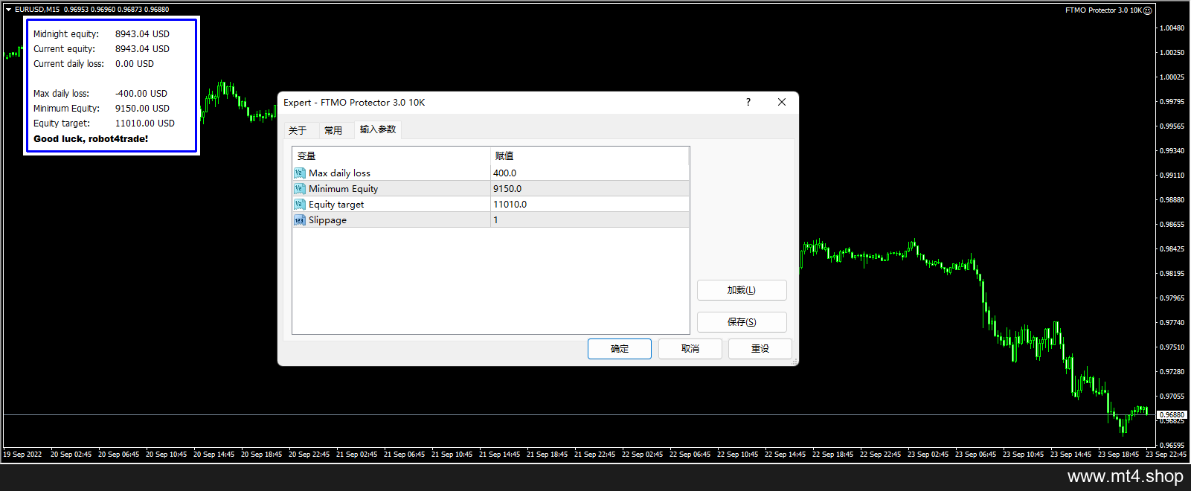Select the Minimum Equity value 9150.0
This screenshot has width=1191, height=491.
(589, 189)
